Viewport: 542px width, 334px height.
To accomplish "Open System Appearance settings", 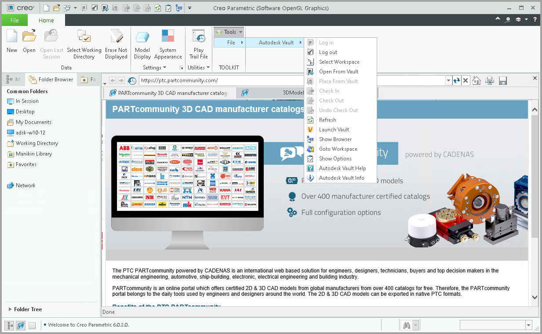I will pyautogui.click(x=168, y=44).
